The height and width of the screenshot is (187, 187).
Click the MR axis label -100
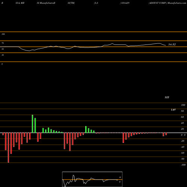click(x=183, y=165)
